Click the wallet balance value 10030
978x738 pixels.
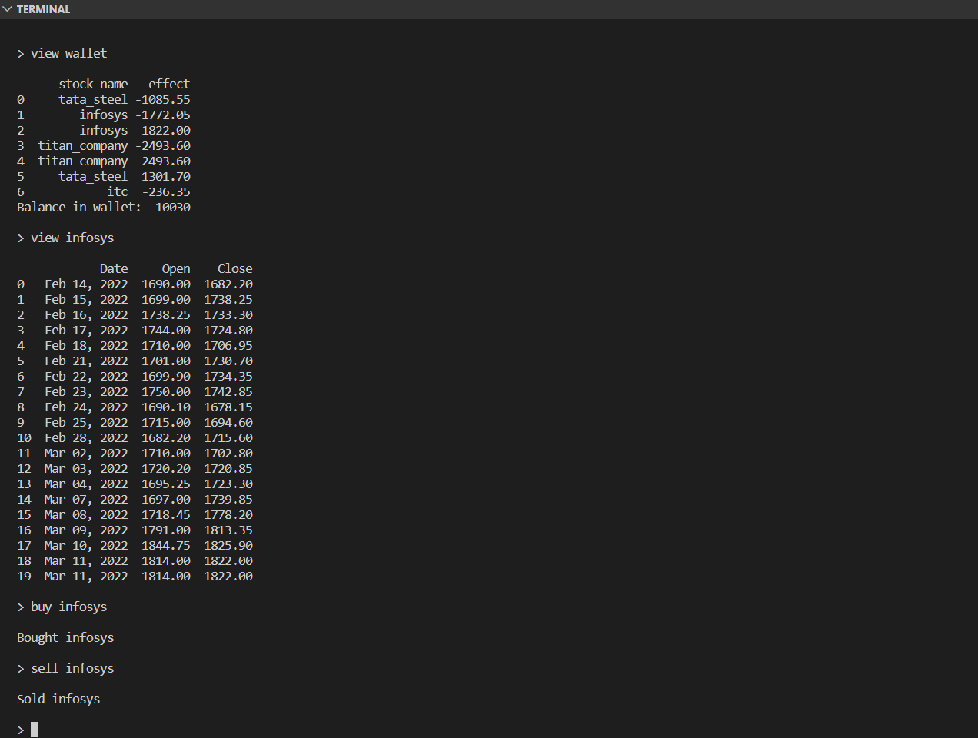coord(173,207)
